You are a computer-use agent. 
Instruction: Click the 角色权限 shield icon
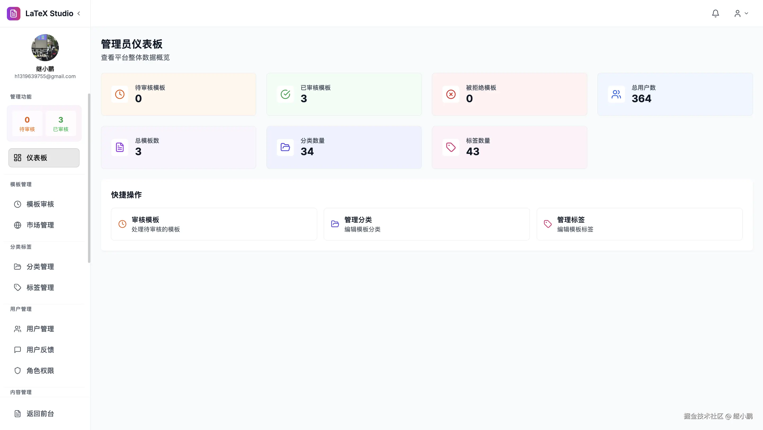coord(17,370)
